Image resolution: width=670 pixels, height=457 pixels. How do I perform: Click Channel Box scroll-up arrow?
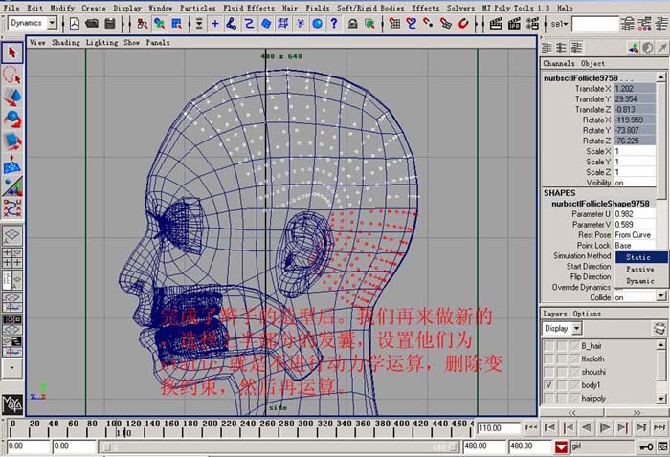661,77
